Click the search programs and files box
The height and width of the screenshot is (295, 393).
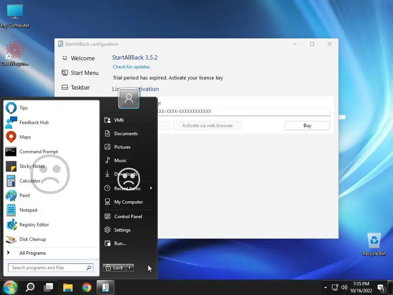tap(50, 268)
